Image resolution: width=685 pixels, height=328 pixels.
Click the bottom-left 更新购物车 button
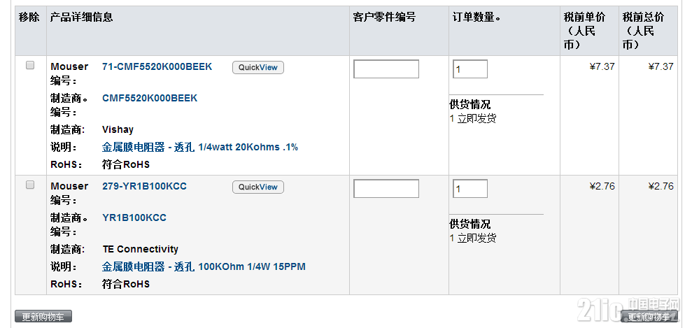[43, 317]
